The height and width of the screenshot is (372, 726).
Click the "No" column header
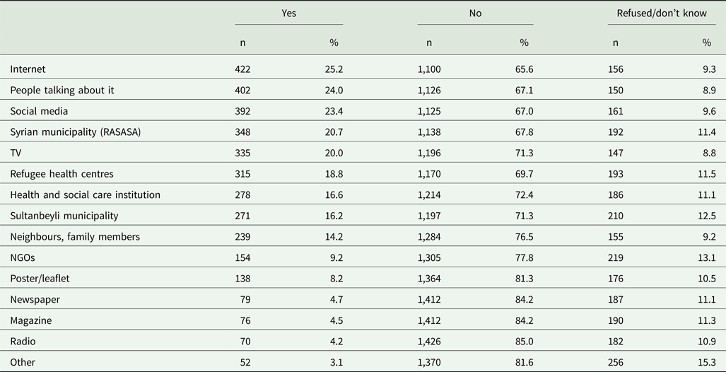pos(475,13)
